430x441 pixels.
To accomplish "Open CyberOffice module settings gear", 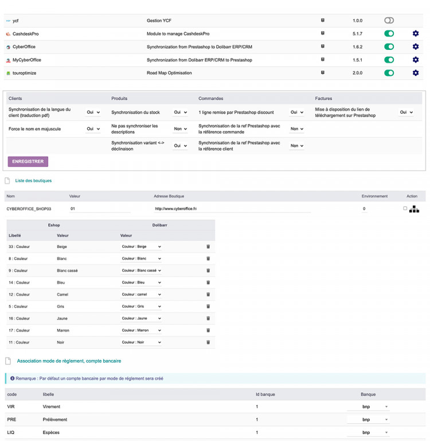I will click(x=416, y=47).
